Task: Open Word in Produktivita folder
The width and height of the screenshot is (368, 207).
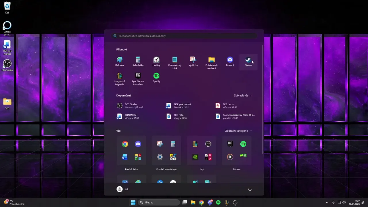Action: 125,157
